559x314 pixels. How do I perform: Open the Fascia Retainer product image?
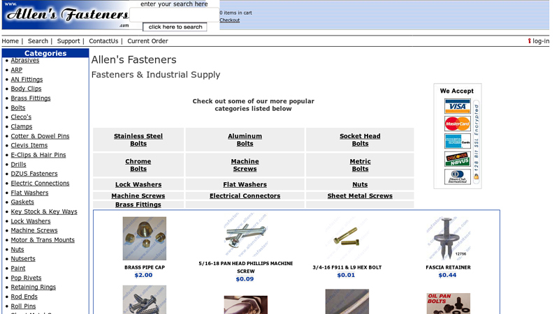point(448,239)
